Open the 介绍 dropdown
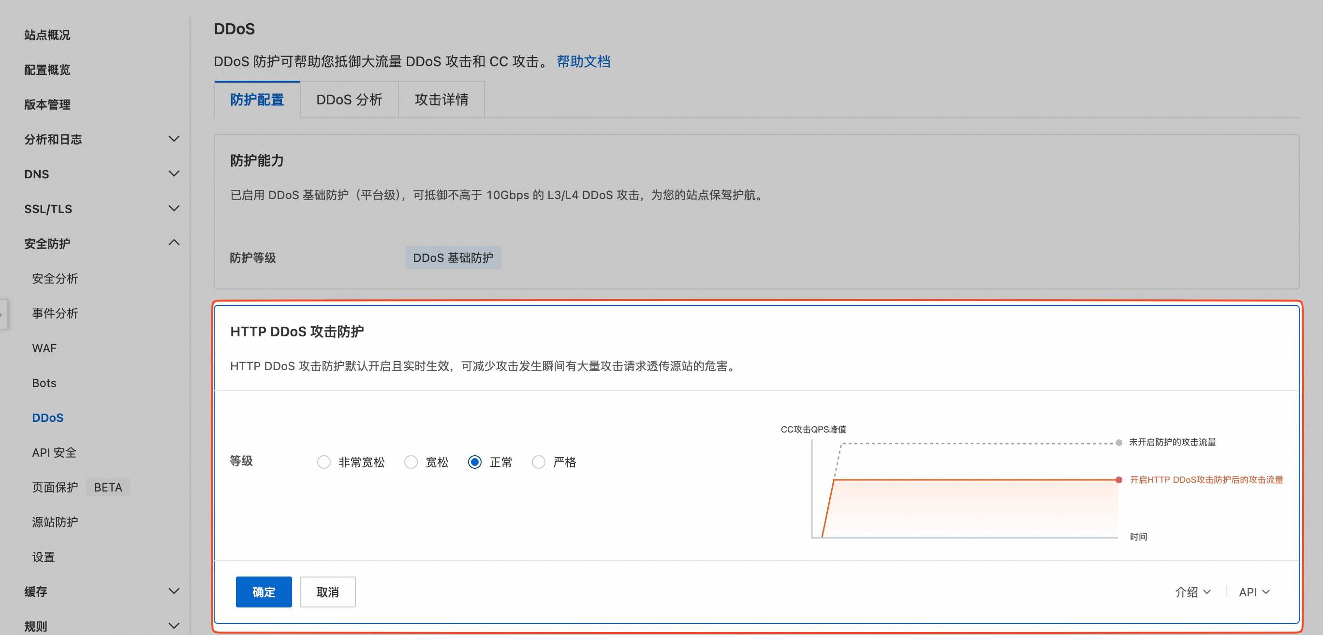The image size is (1323, 635). tap(1192, 592)
